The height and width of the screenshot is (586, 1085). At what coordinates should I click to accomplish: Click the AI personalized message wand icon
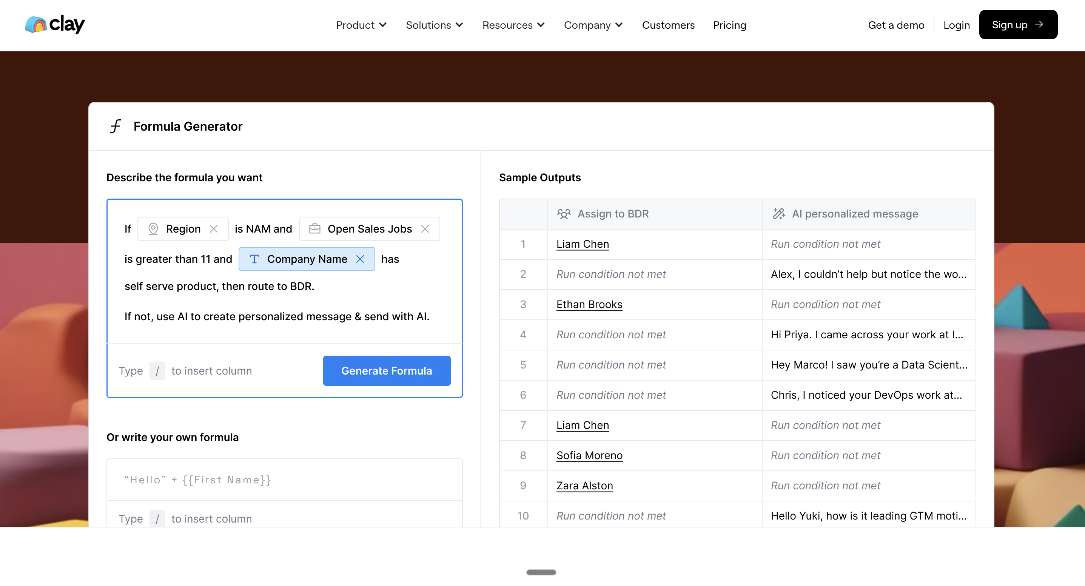point(778,214)
